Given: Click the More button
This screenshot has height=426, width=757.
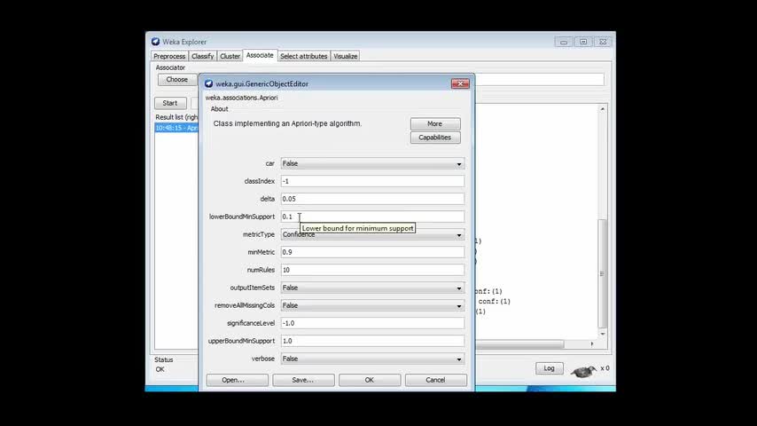Looking at the screenshot, I should (x=435, y=123).
